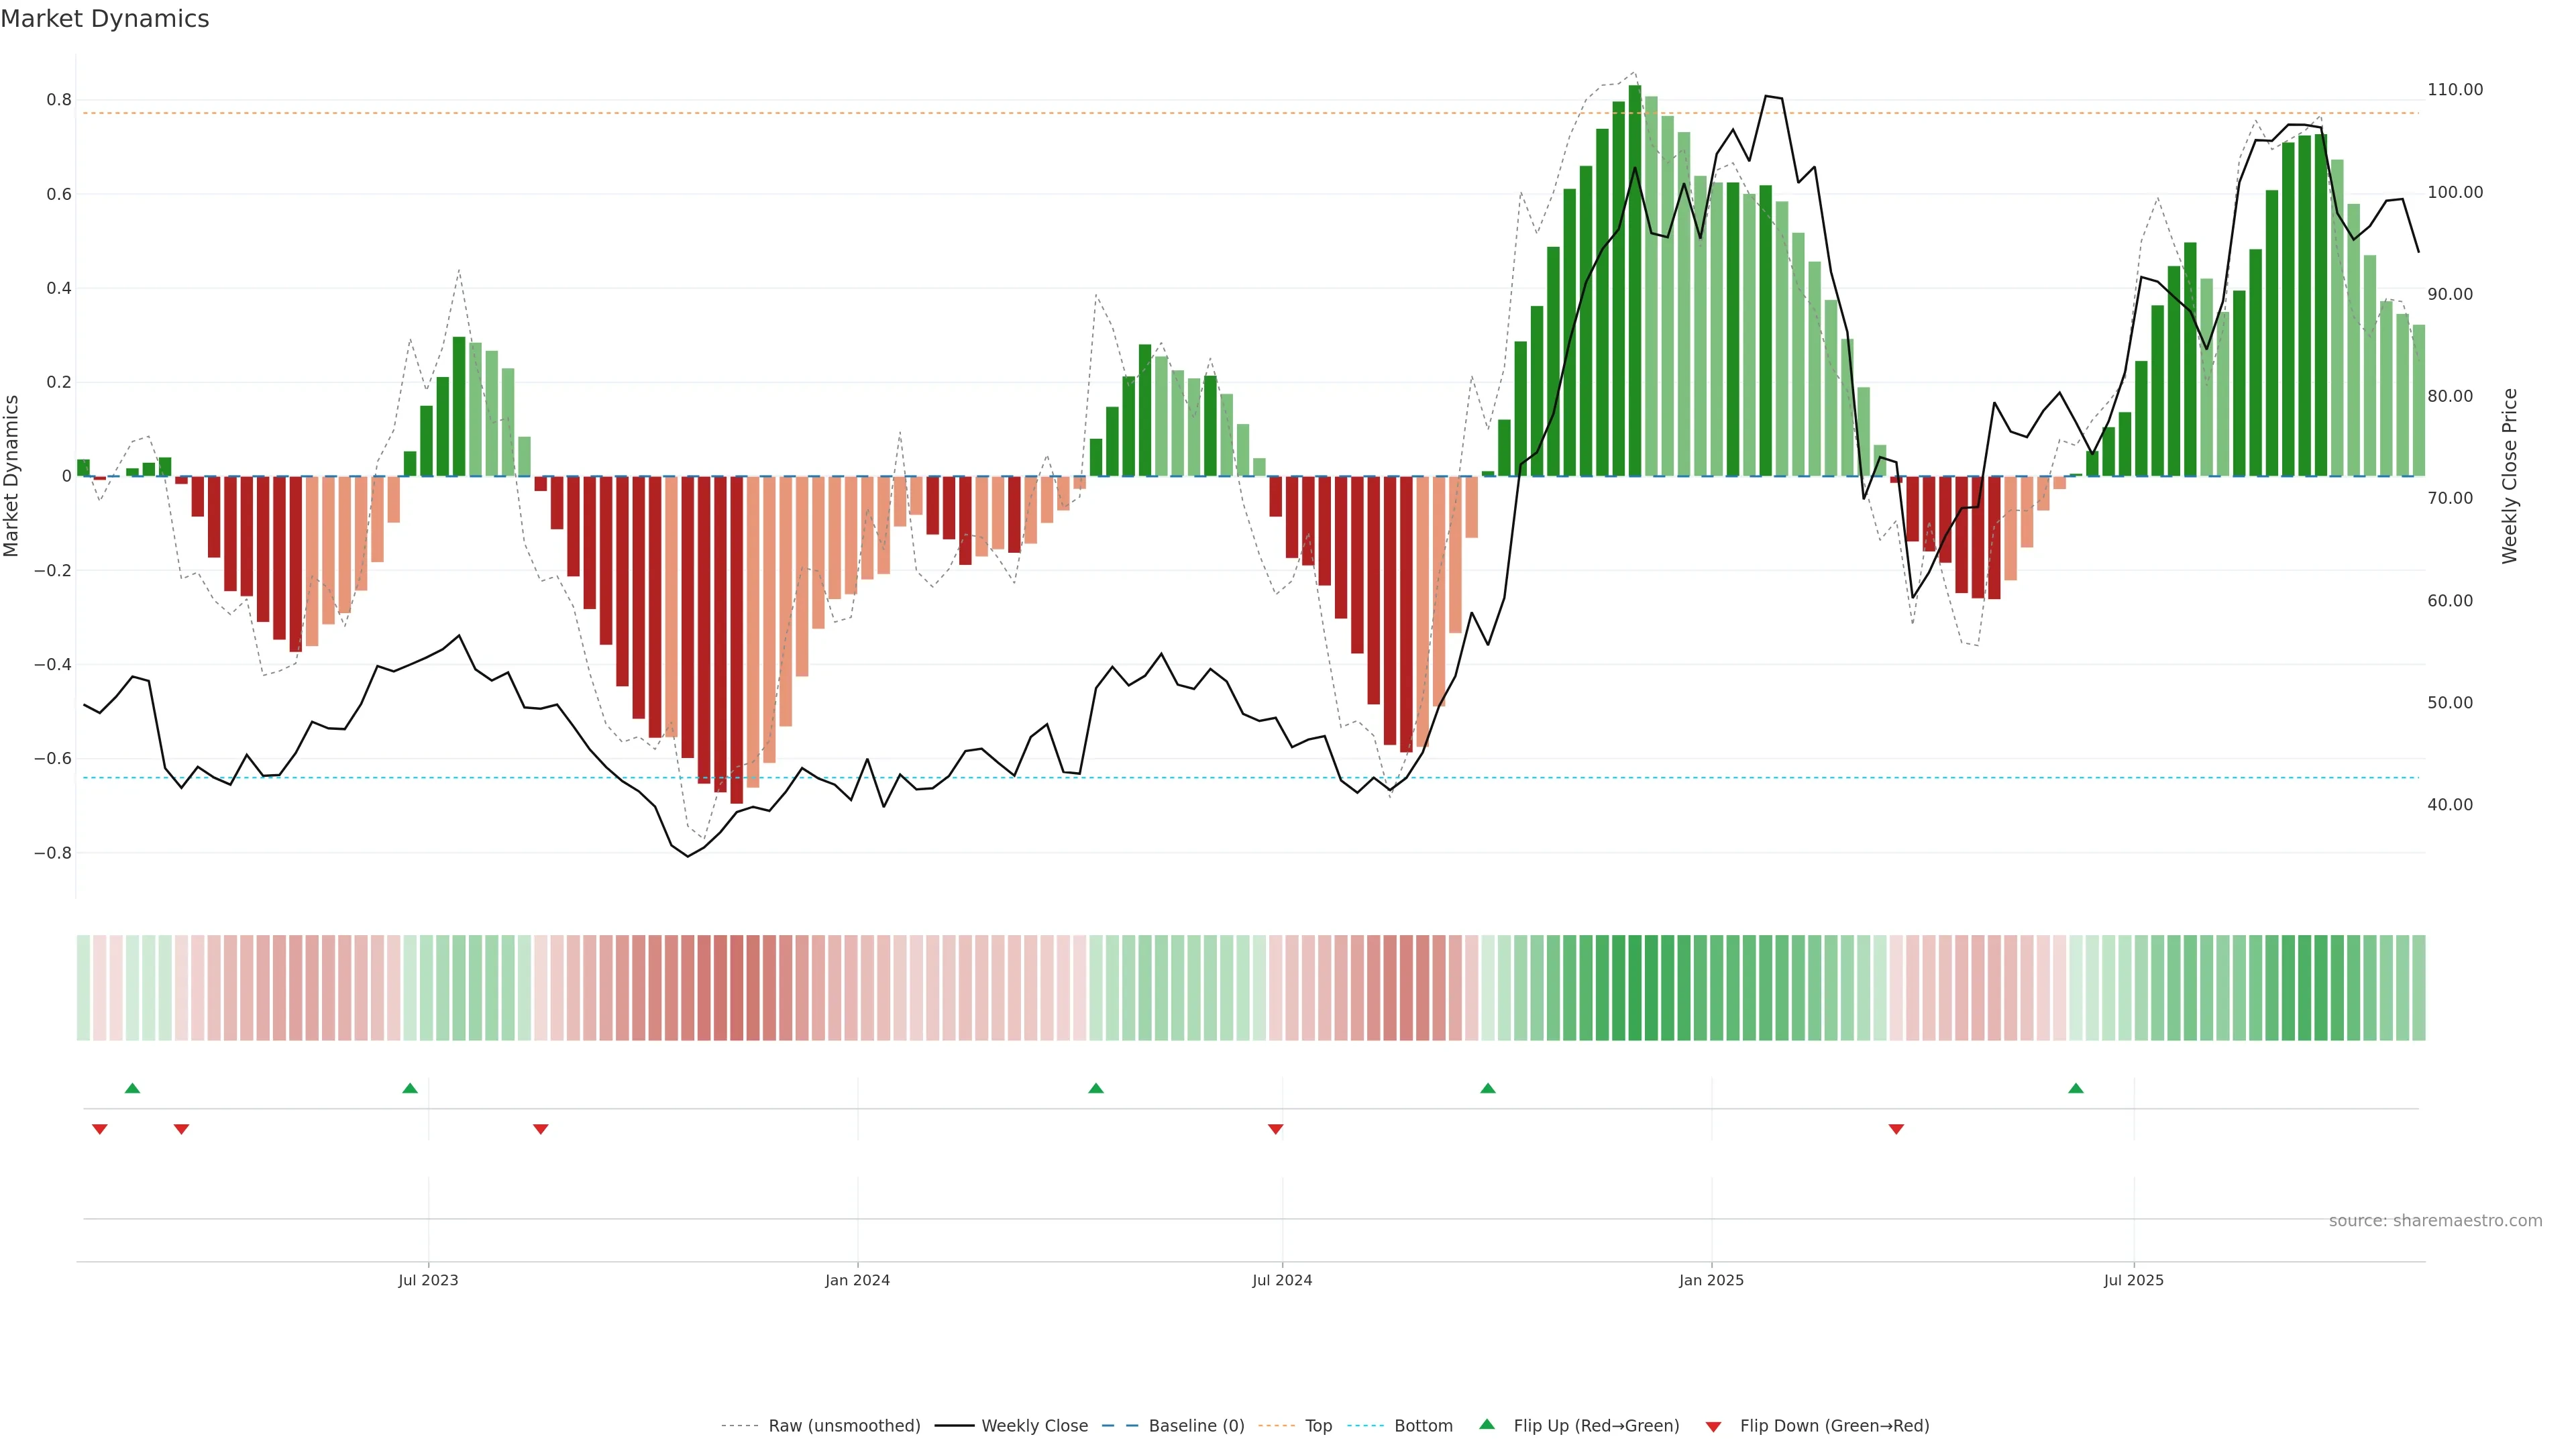Click Flip Down marker between Jul 2023 and Jan 2024
The height and width of the screenshot is (1449, 2576).
click(x=541, y=1129)
